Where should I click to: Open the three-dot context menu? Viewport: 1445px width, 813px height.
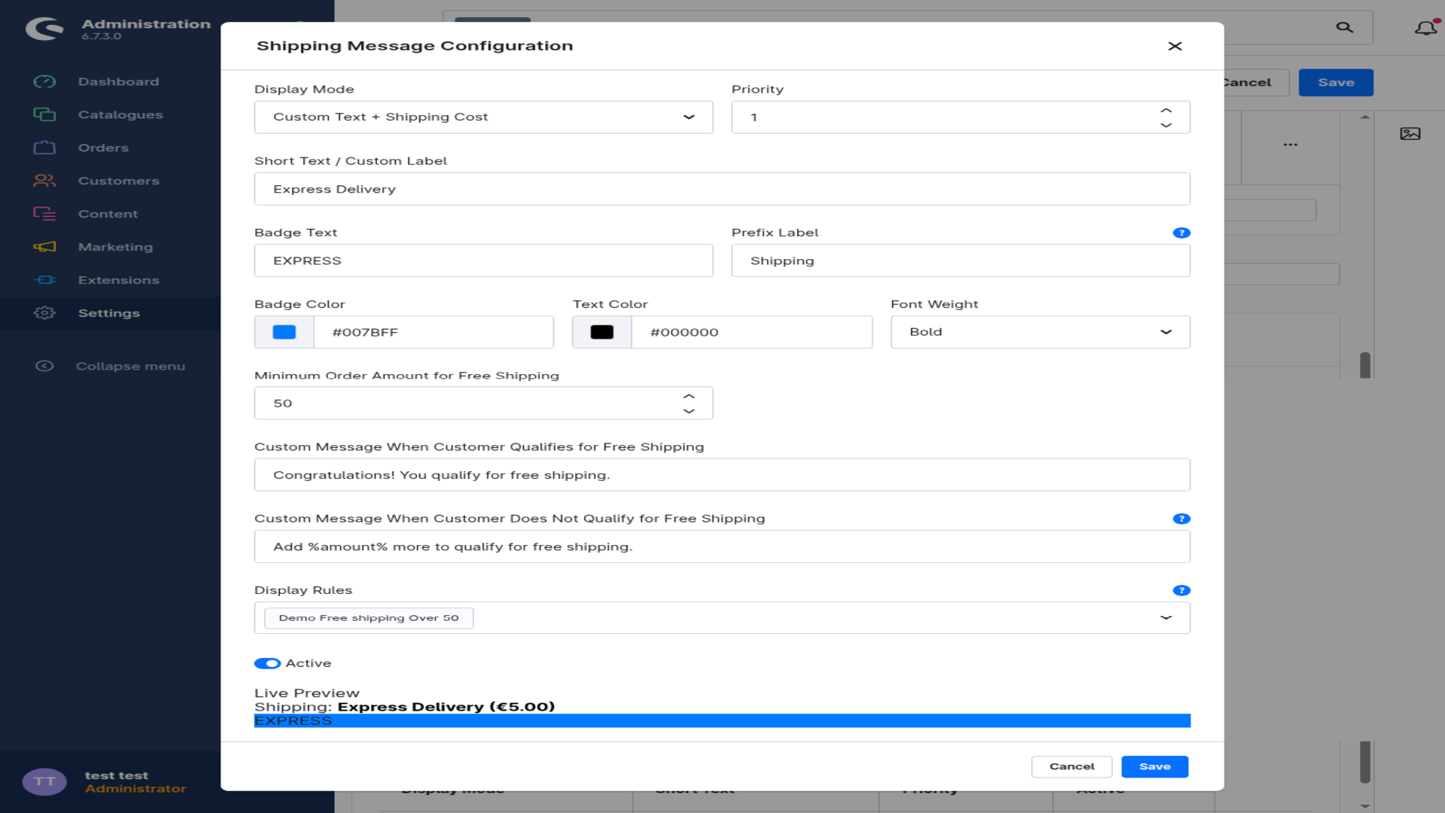click(x=1291, y=145)
